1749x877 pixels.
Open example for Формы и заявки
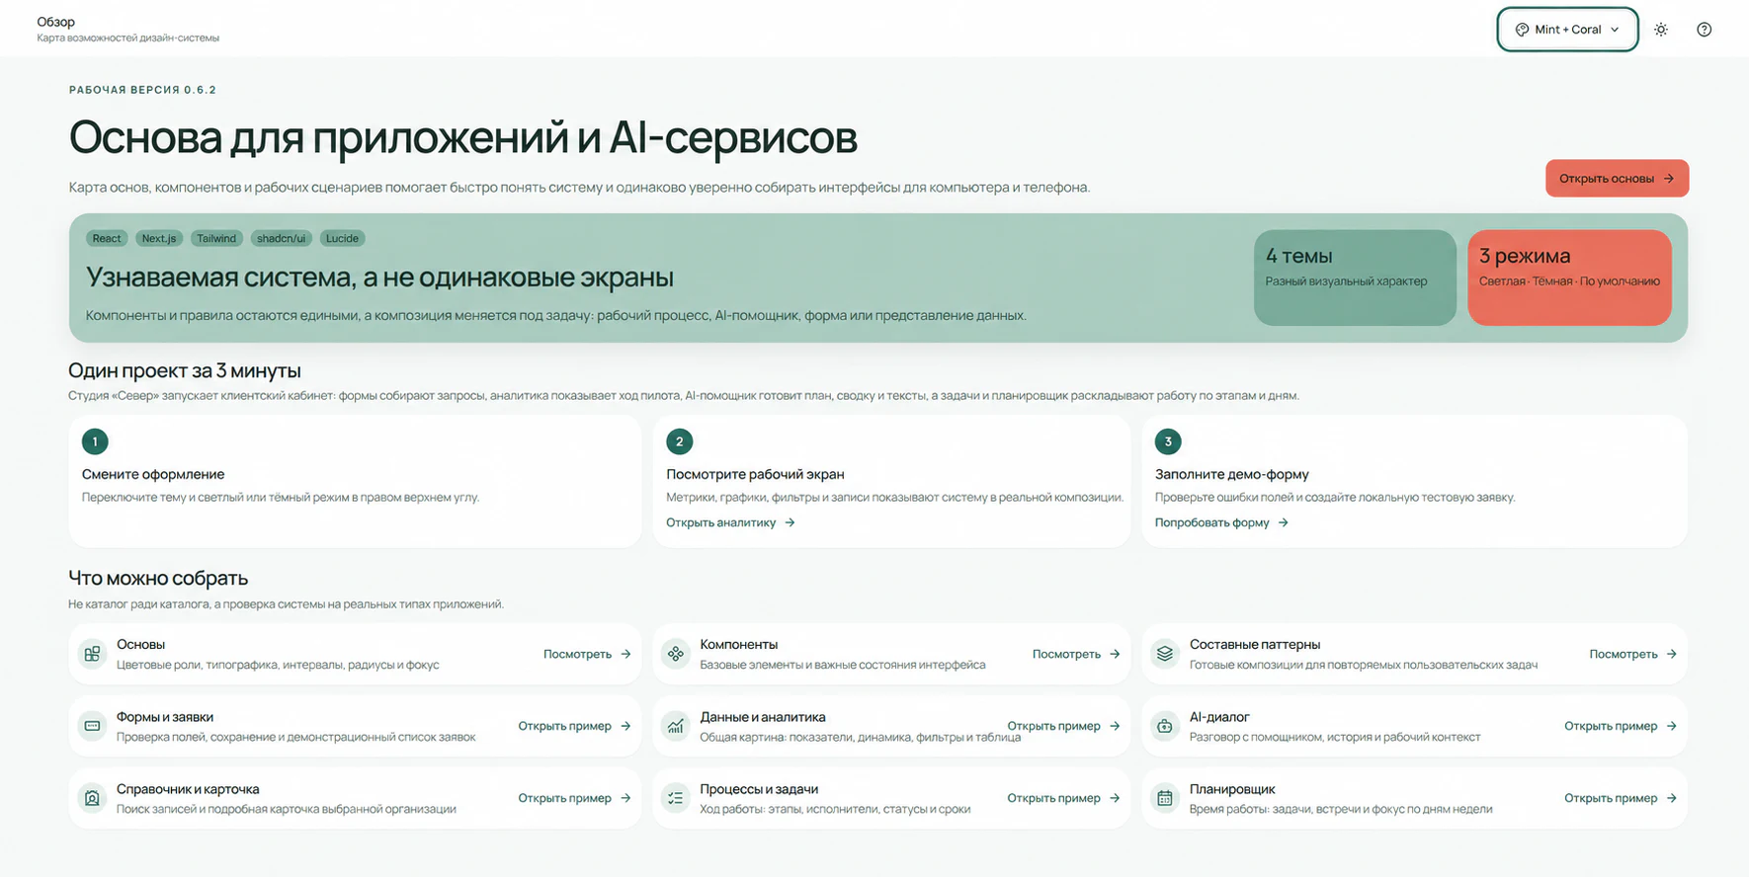(x=574, y=726)
